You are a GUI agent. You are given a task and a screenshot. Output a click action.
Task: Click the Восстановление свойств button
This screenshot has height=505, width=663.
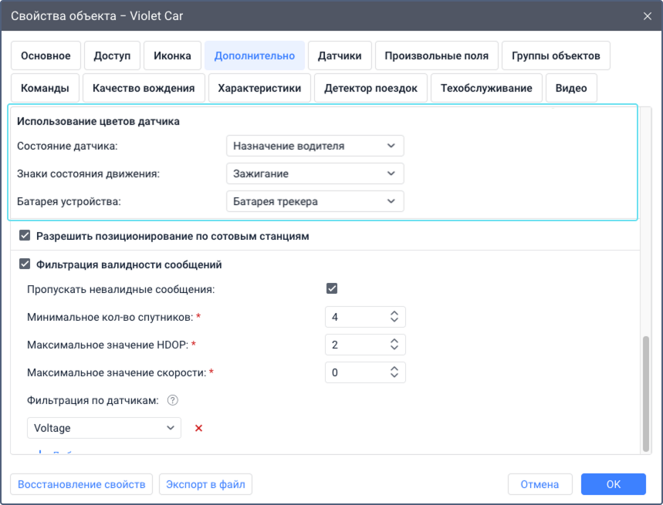[x=81, y=484]
